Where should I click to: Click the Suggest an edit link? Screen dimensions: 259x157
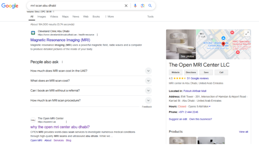point(178,119)
